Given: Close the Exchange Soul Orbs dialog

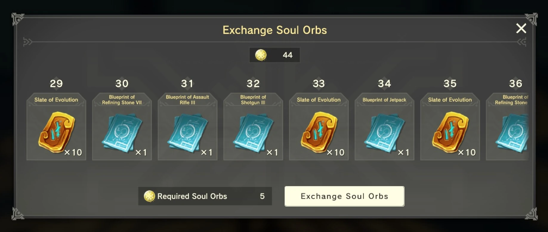Looking at the screenshot, I should coord(521,28).
